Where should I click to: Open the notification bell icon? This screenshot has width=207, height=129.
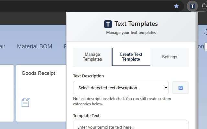[x=206, y=32]
